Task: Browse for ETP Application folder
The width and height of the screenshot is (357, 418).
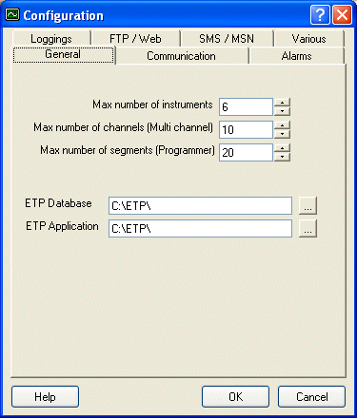Action: [x=307, y=228]
